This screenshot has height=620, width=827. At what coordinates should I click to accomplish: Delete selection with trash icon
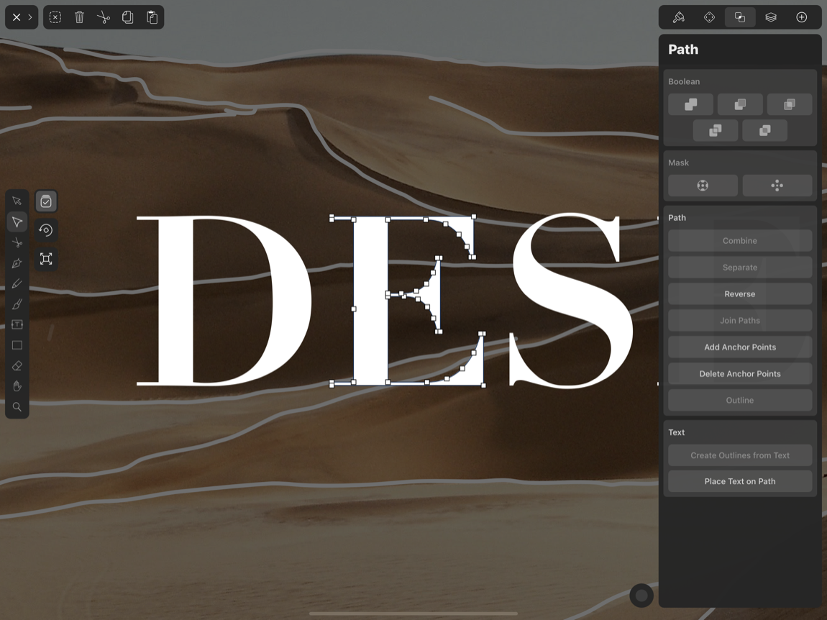pos(79,17)
